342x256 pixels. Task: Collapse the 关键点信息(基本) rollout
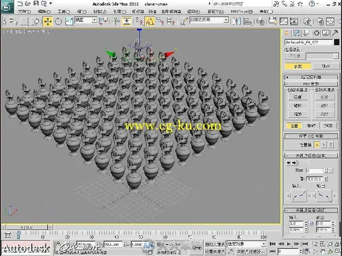tap(311, 155)
